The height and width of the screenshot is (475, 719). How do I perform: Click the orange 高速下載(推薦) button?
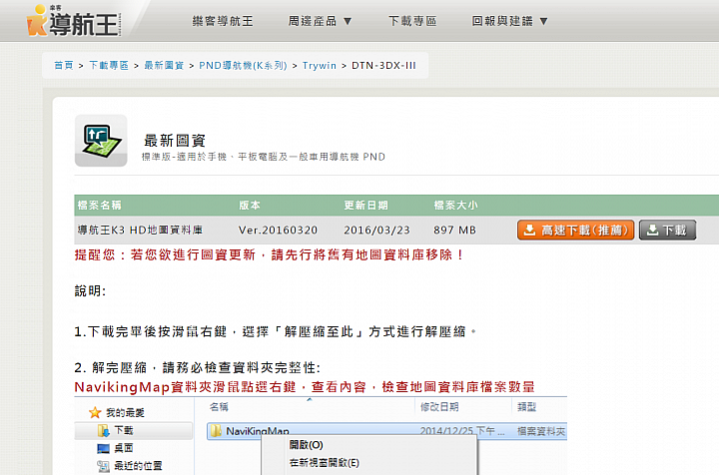coord(575,230)
